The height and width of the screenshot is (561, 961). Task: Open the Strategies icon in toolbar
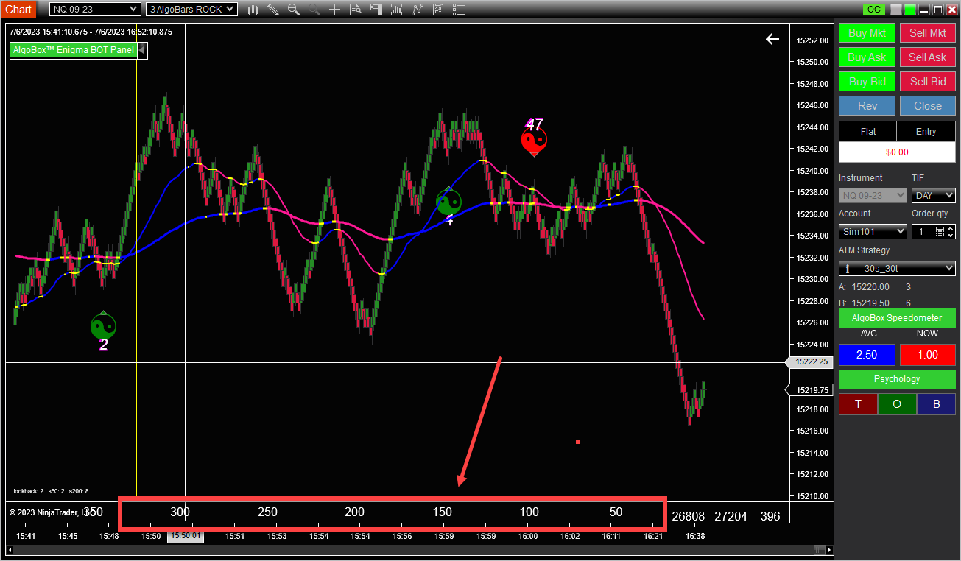[x=418, y=10]
